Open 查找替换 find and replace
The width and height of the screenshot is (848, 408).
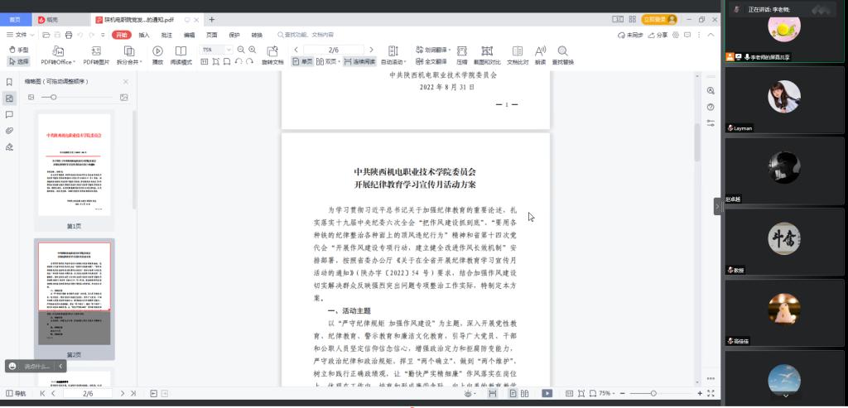click(562, 55)
